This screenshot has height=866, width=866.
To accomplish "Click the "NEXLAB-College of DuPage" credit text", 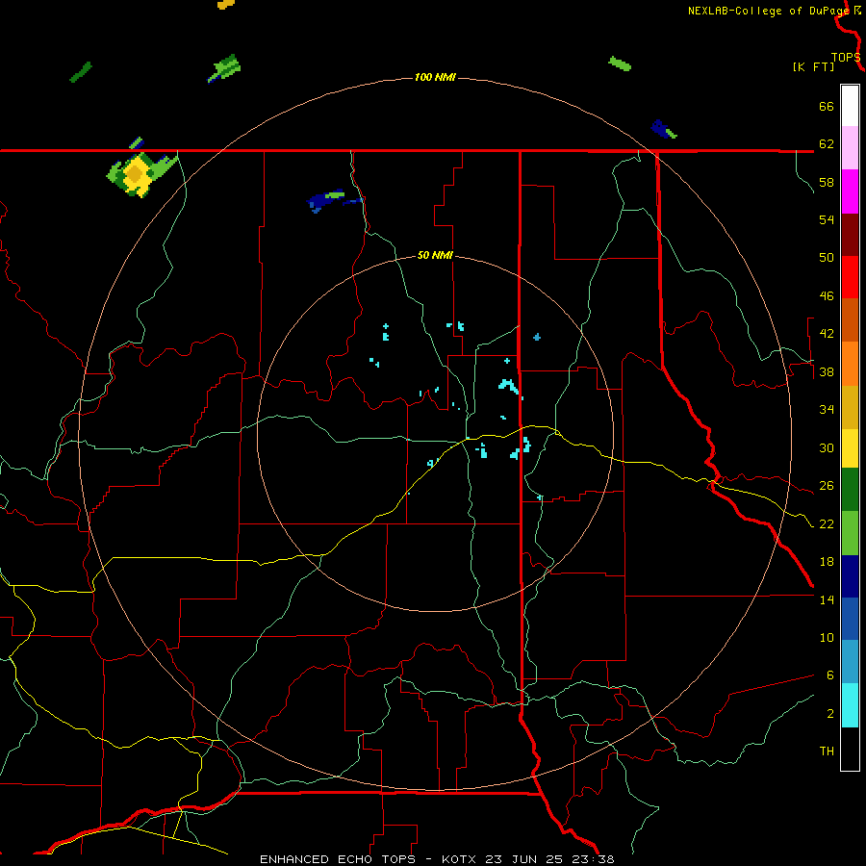I will [x=769, y=11].
